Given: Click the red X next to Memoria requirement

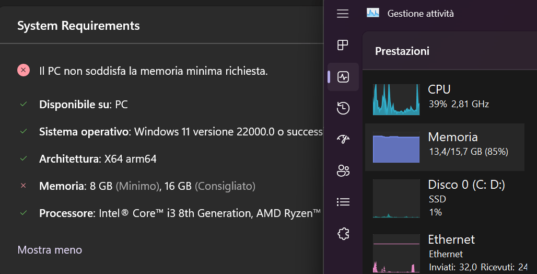Looking at the screenshot, I should 24,186.
